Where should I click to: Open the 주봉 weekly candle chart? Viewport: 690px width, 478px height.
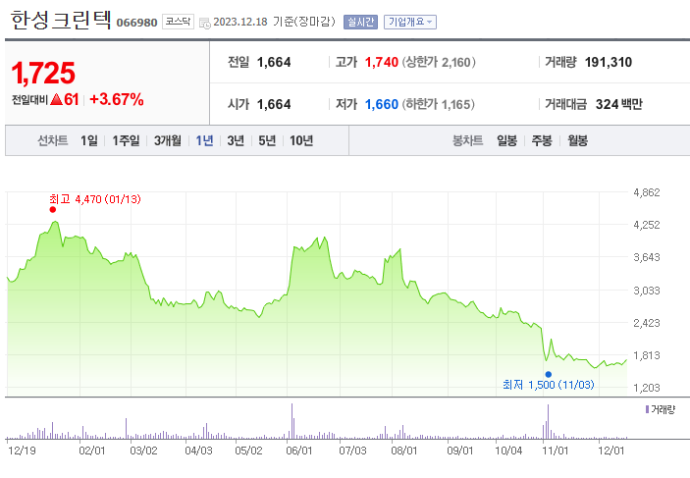pos(542,140)
